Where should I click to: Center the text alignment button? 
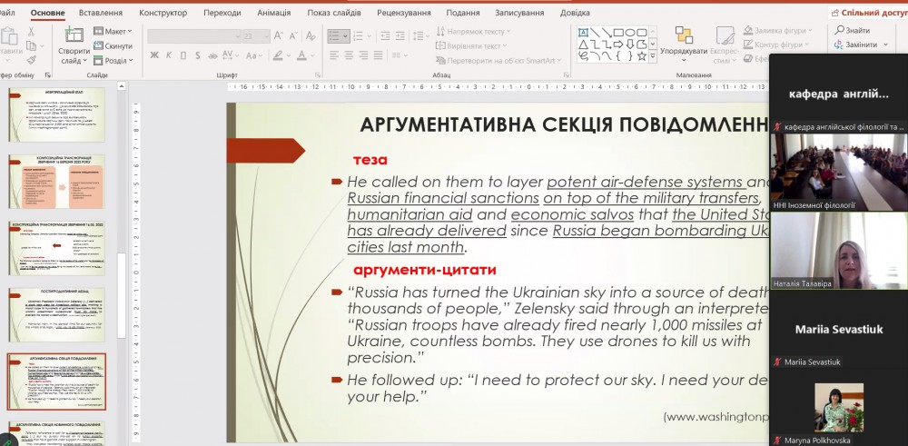(349, 55)
